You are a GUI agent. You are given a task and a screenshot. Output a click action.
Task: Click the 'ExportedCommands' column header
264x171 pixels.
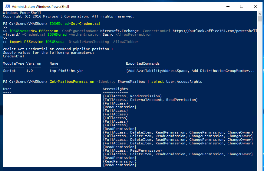tap(143, 63)
